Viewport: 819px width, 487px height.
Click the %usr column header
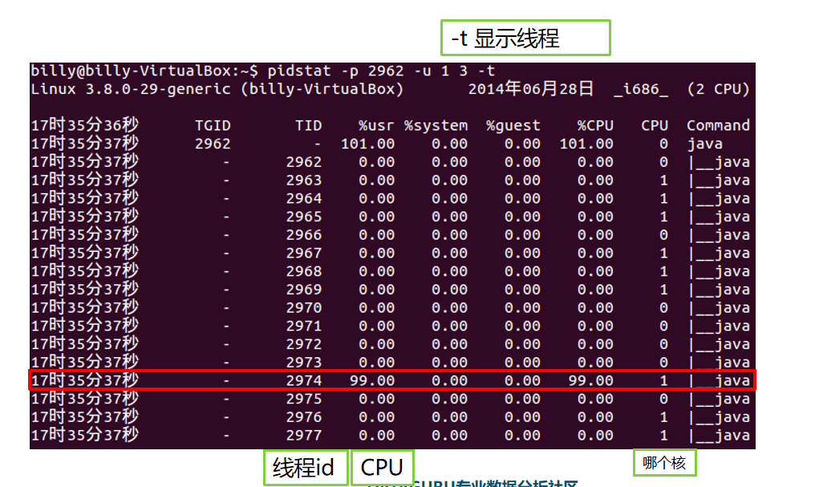tap(376, 125)
